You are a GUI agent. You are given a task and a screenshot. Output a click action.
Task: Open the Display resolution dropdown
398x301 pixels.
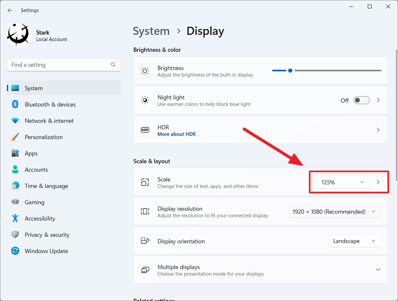pos(334,211)
